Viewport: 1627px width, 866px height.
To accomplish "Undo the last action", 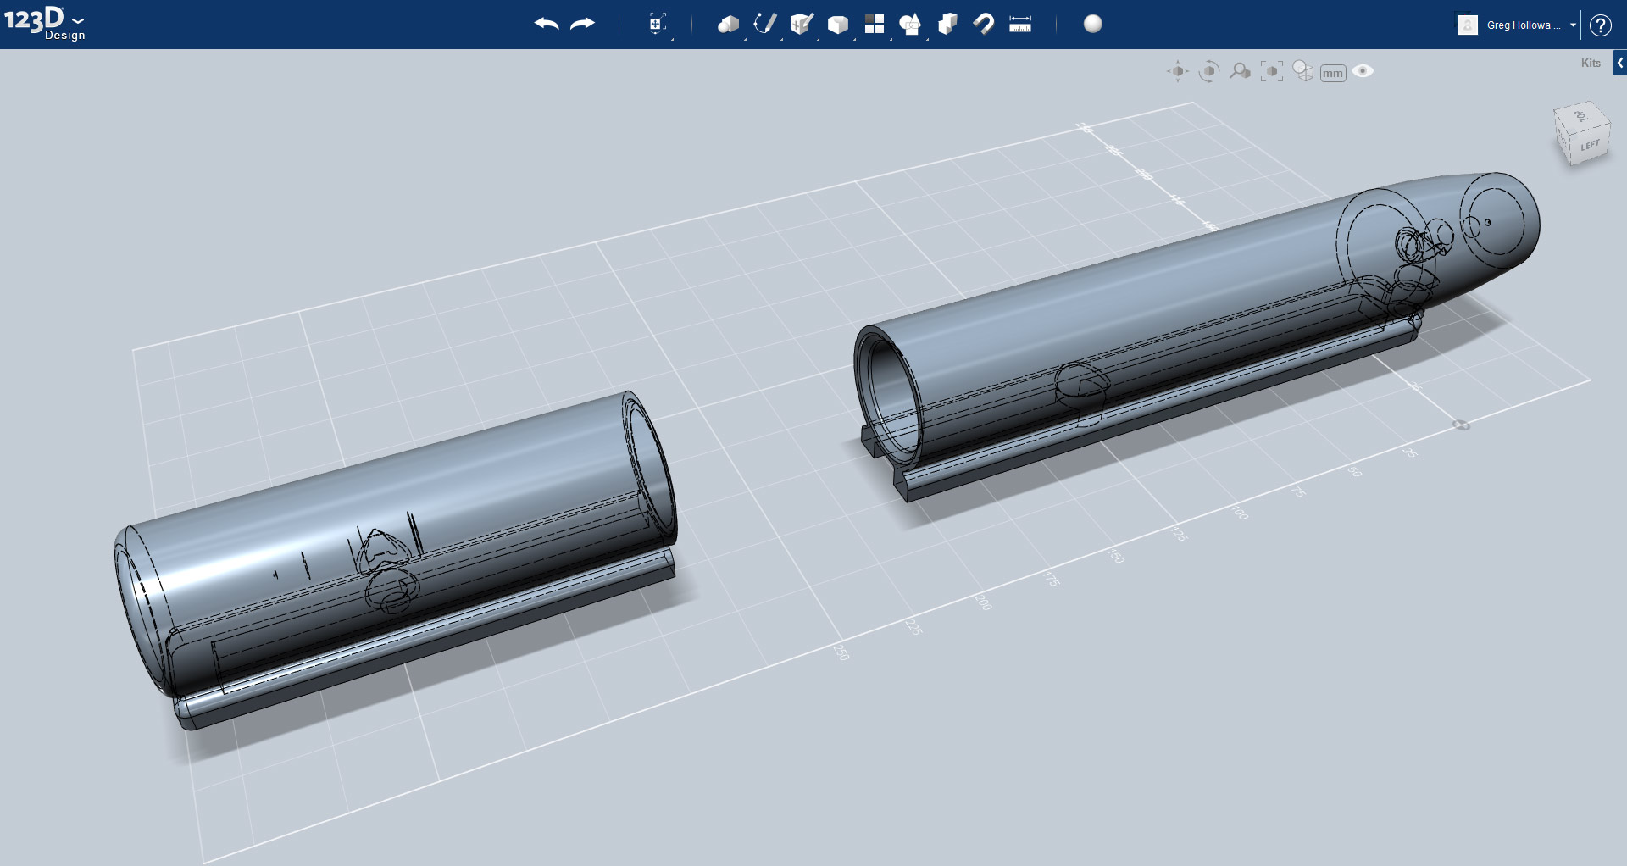I will (x=547, y=24).
